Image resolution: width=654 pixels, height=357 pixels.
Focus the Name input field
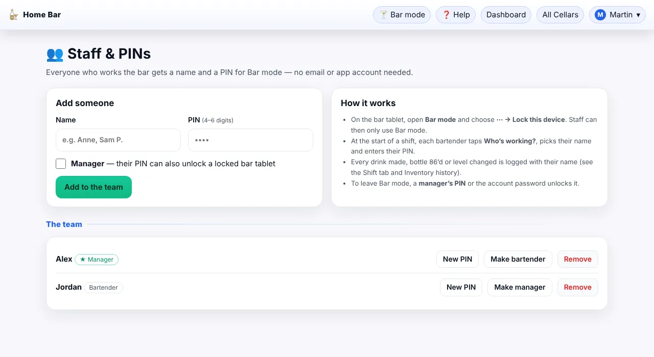click(118, 140)
